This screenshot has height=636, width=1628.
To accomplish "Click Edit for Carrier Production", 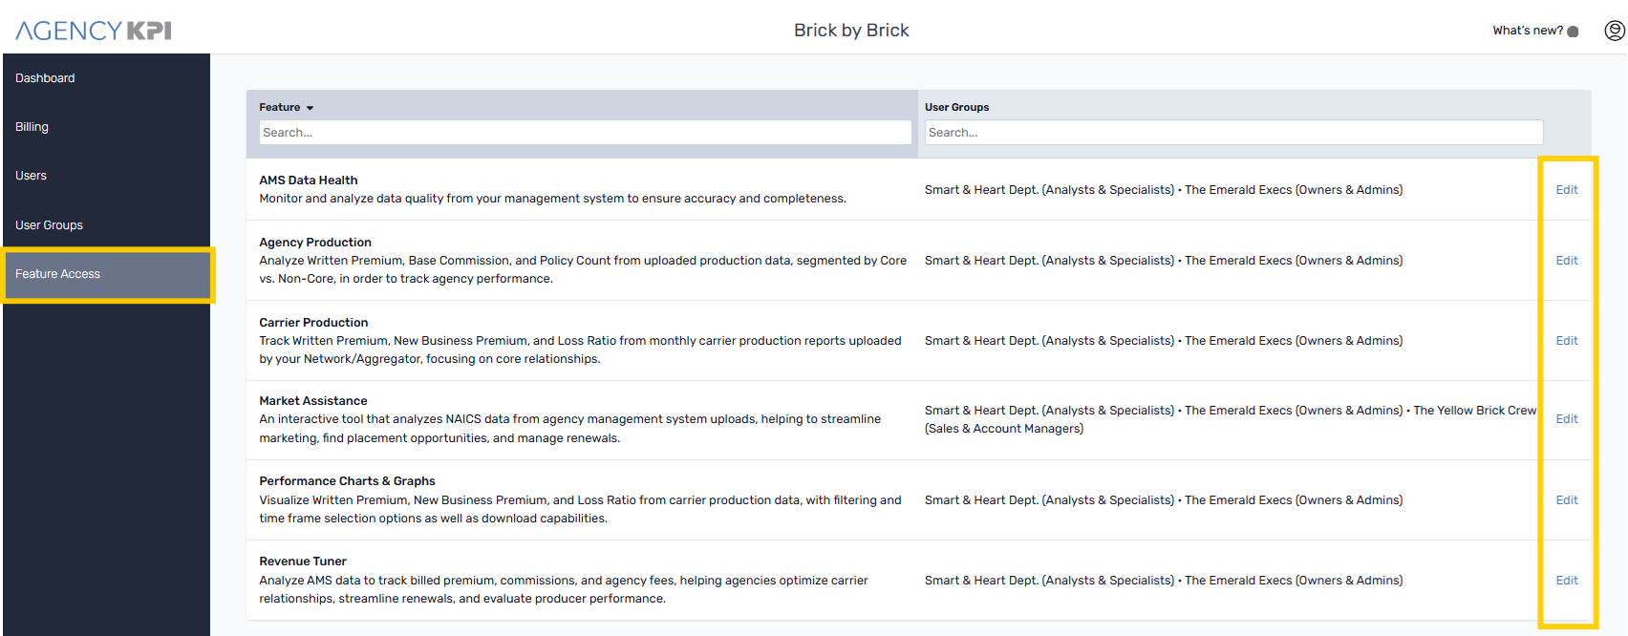I will [1566, 341].
